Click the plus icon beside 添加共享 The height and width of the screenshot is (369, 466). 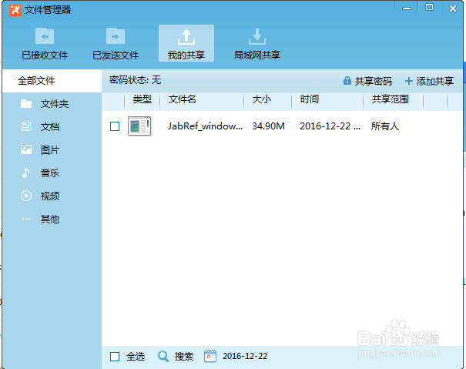[409, 81]
